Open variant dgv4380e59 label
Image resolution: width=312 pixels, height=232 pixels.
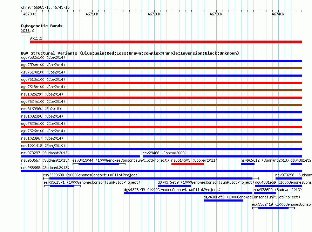252,197
